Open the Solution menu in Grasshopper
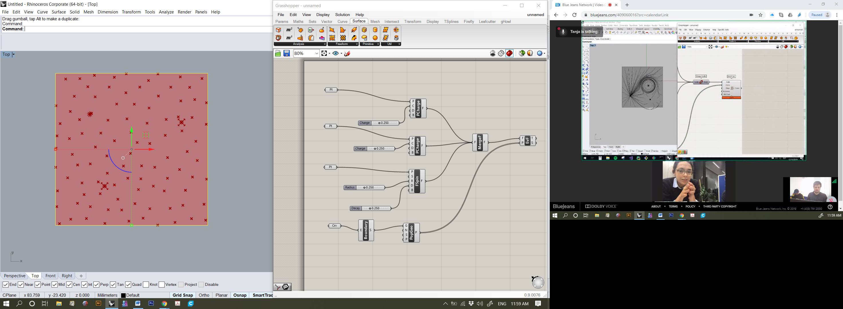Screen dimensions: 843x309 pyautogui.click(x=342, y=15)
